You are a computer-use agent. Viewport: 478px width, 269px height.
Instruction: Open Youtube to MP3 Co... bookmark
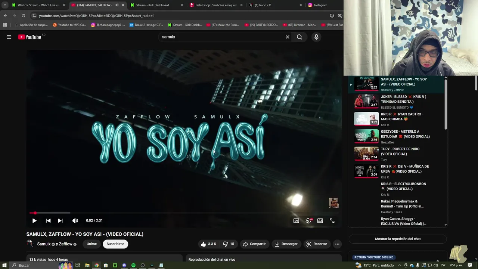point(69,25)
